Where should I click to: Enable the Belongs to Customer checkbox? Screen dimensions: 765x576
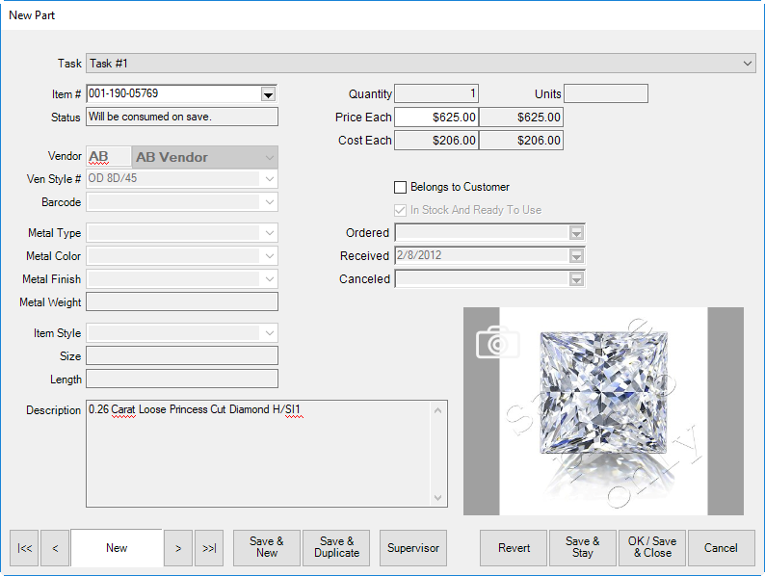tap(401, 187)
